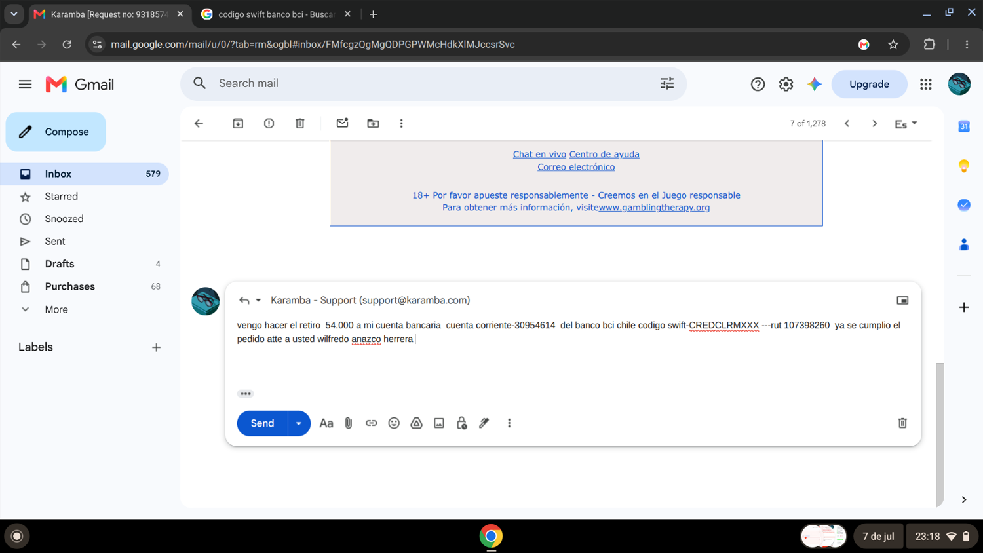Insert emoji in reply

(x=394, y=423)
